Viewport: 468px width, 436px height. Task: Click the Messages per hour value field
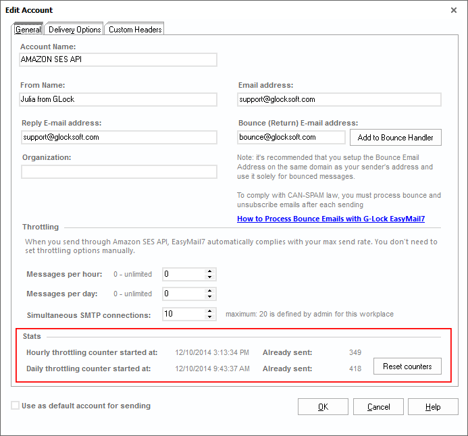tap(184, 275)
